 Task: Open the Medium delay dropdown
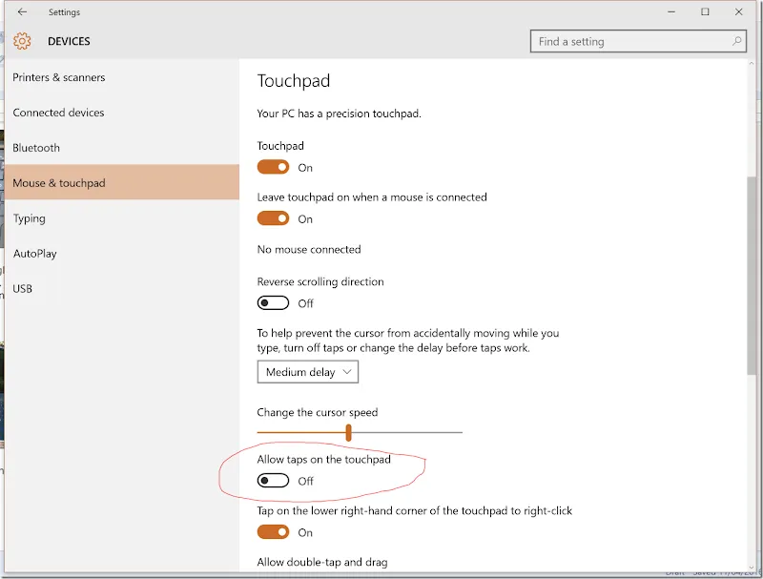[x=307, y=372]
